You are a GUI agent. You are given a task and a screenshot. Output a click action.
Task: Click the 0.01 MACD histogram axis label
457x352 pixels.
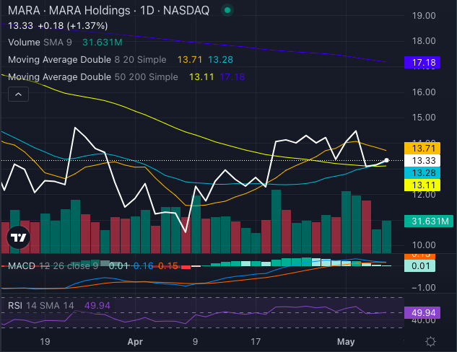tap(419, 266)
